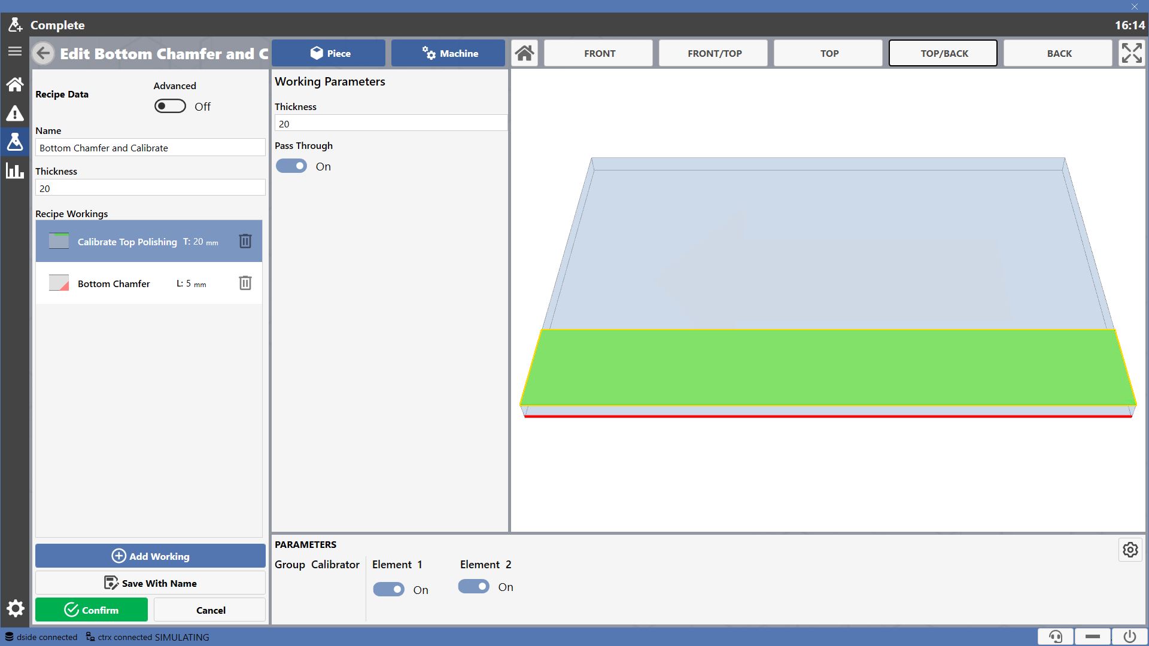
Task: Click the back arrow beside Edit title
Action: (x=43, y=53)
